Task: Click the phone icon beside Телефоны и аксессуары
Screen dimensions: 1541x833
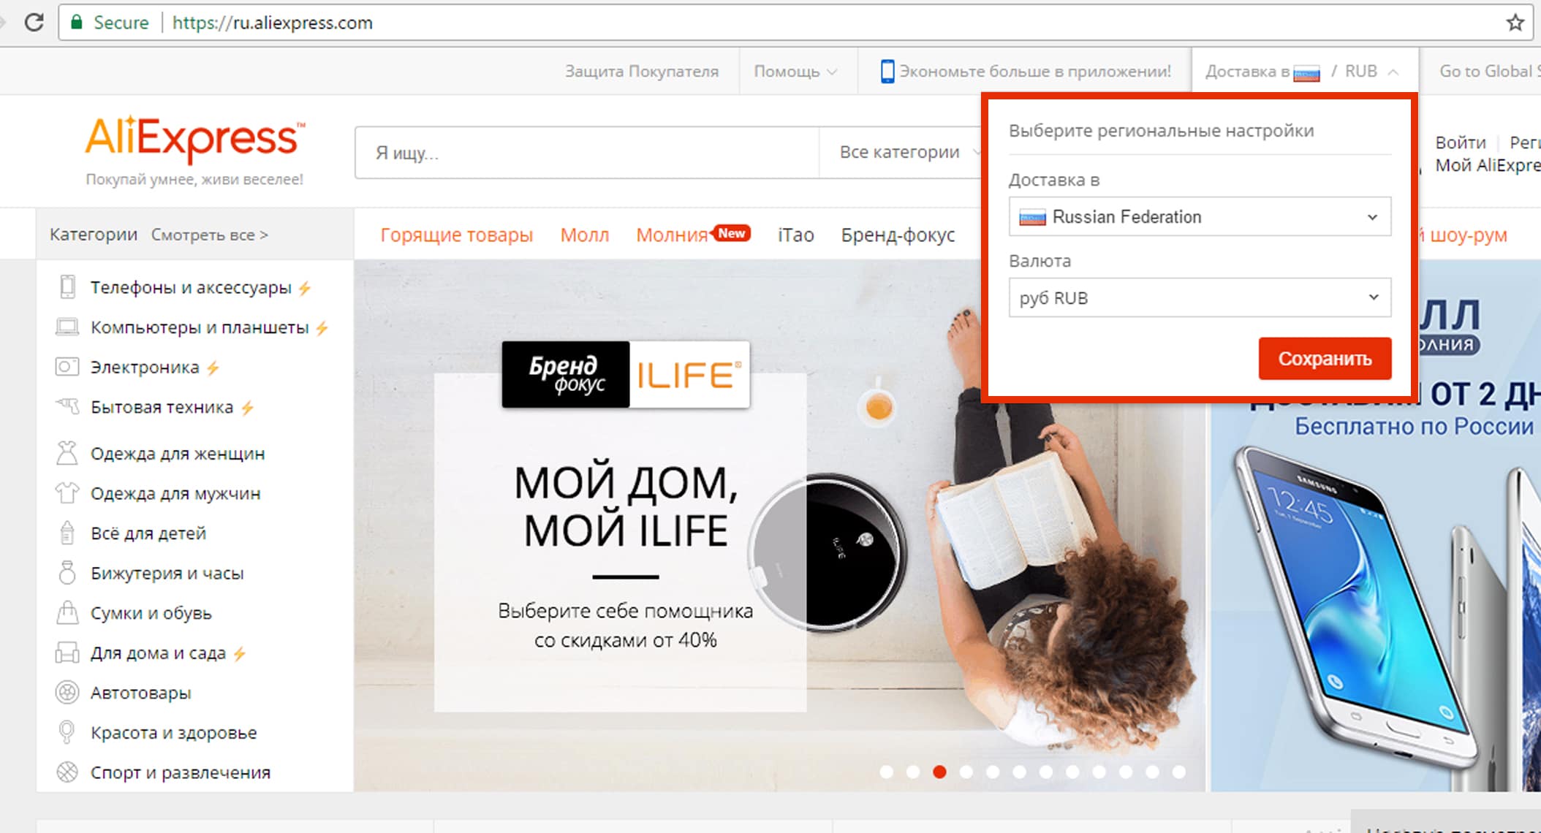Action: point(67,286)
